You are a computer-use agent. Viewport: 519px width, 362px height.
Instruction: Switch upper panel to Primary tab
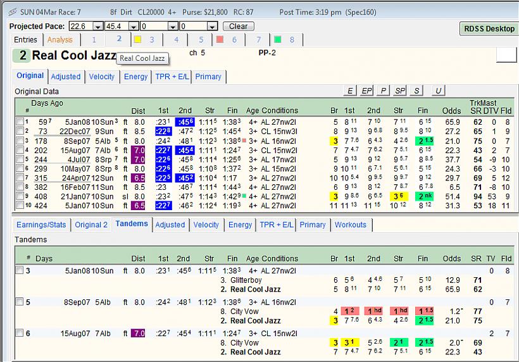coord(208,77)
